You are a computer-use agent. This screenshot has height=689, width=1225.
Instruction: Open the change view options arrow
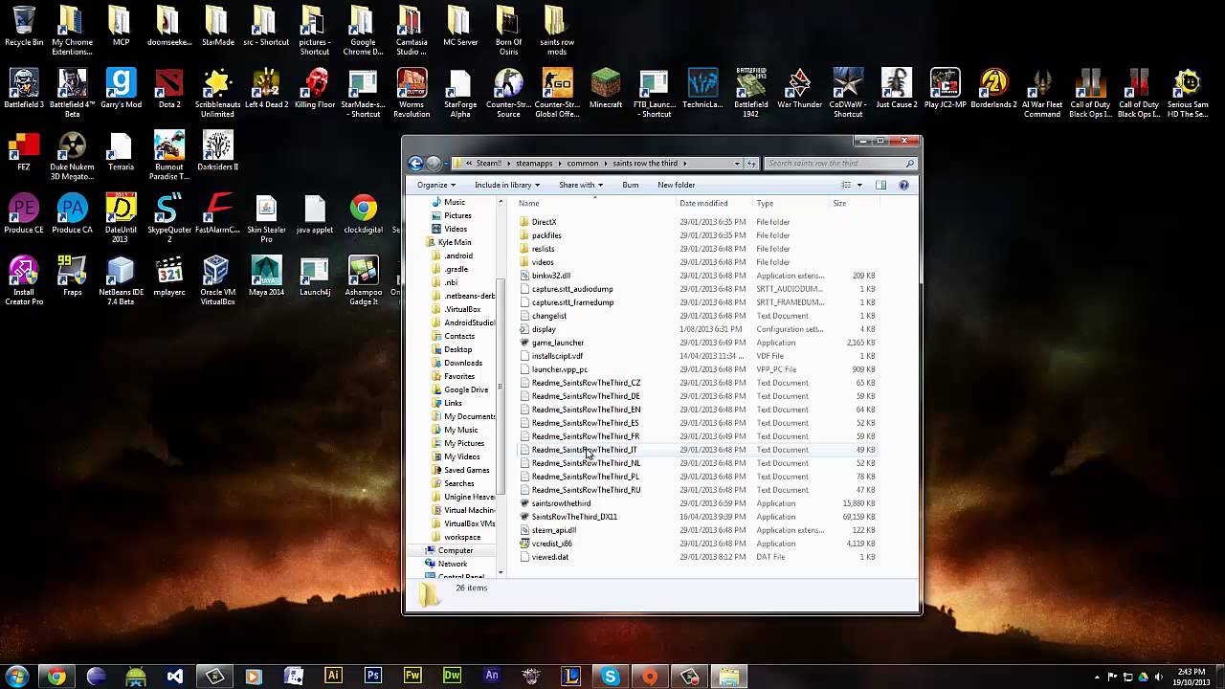coord(859,185)
